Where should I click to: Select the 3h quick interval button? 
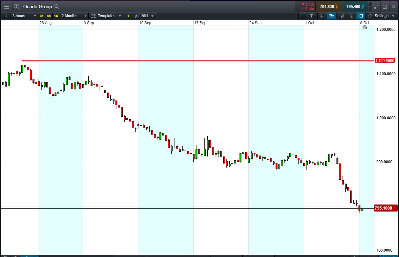coord(41,16)
